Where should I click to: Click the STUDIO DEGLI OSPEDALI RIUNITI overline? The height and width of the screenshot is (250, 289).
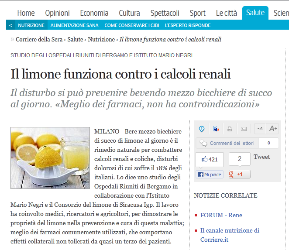101,55
